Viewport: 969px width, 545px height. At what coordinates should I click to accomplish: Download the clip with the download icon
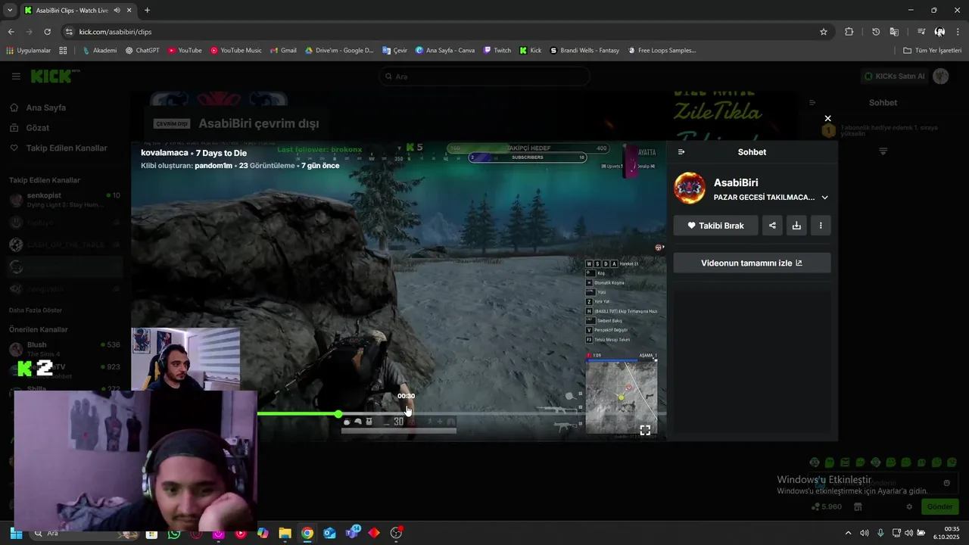796,226
